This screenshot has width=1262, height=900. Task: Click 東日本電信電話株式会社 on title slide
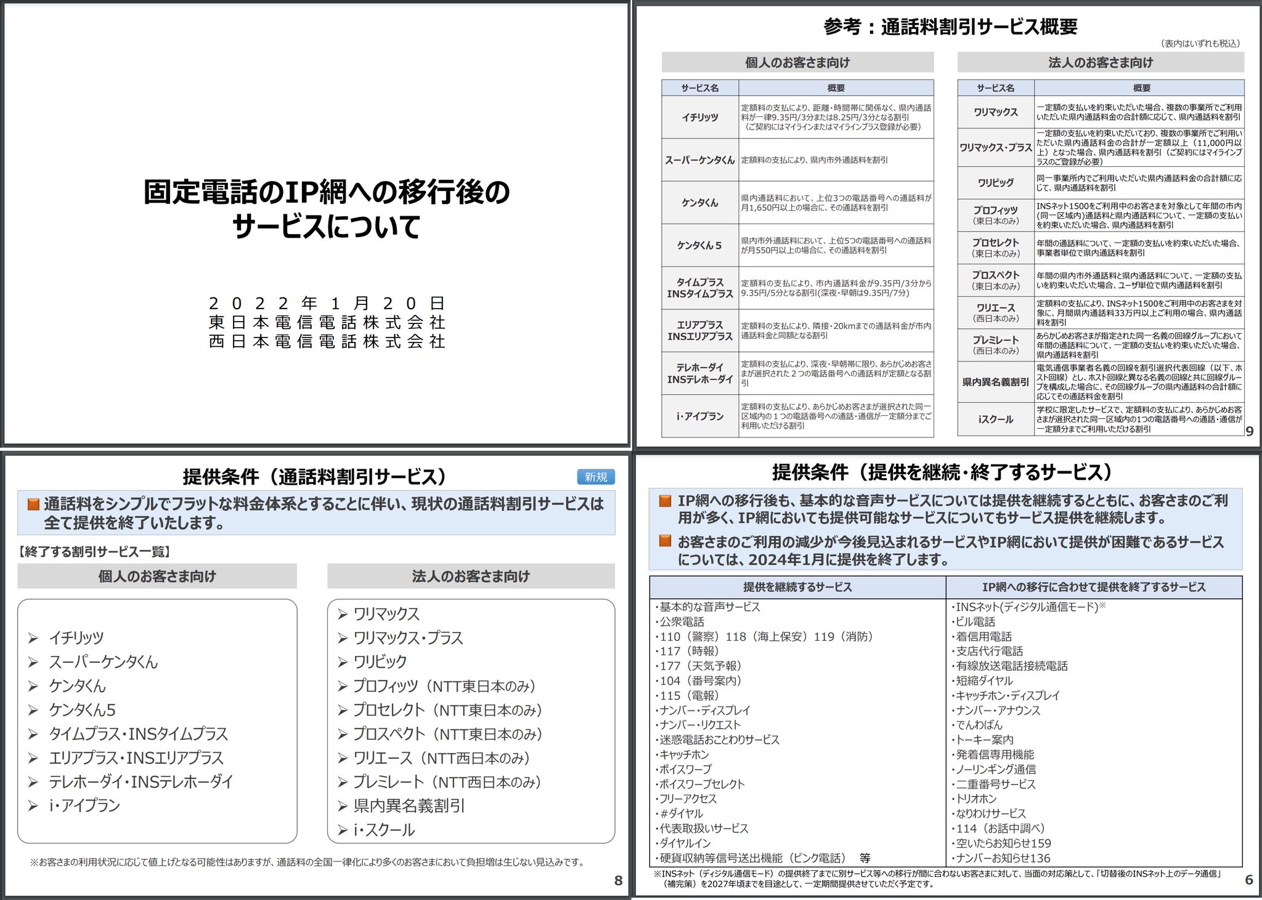pos(327,322)
